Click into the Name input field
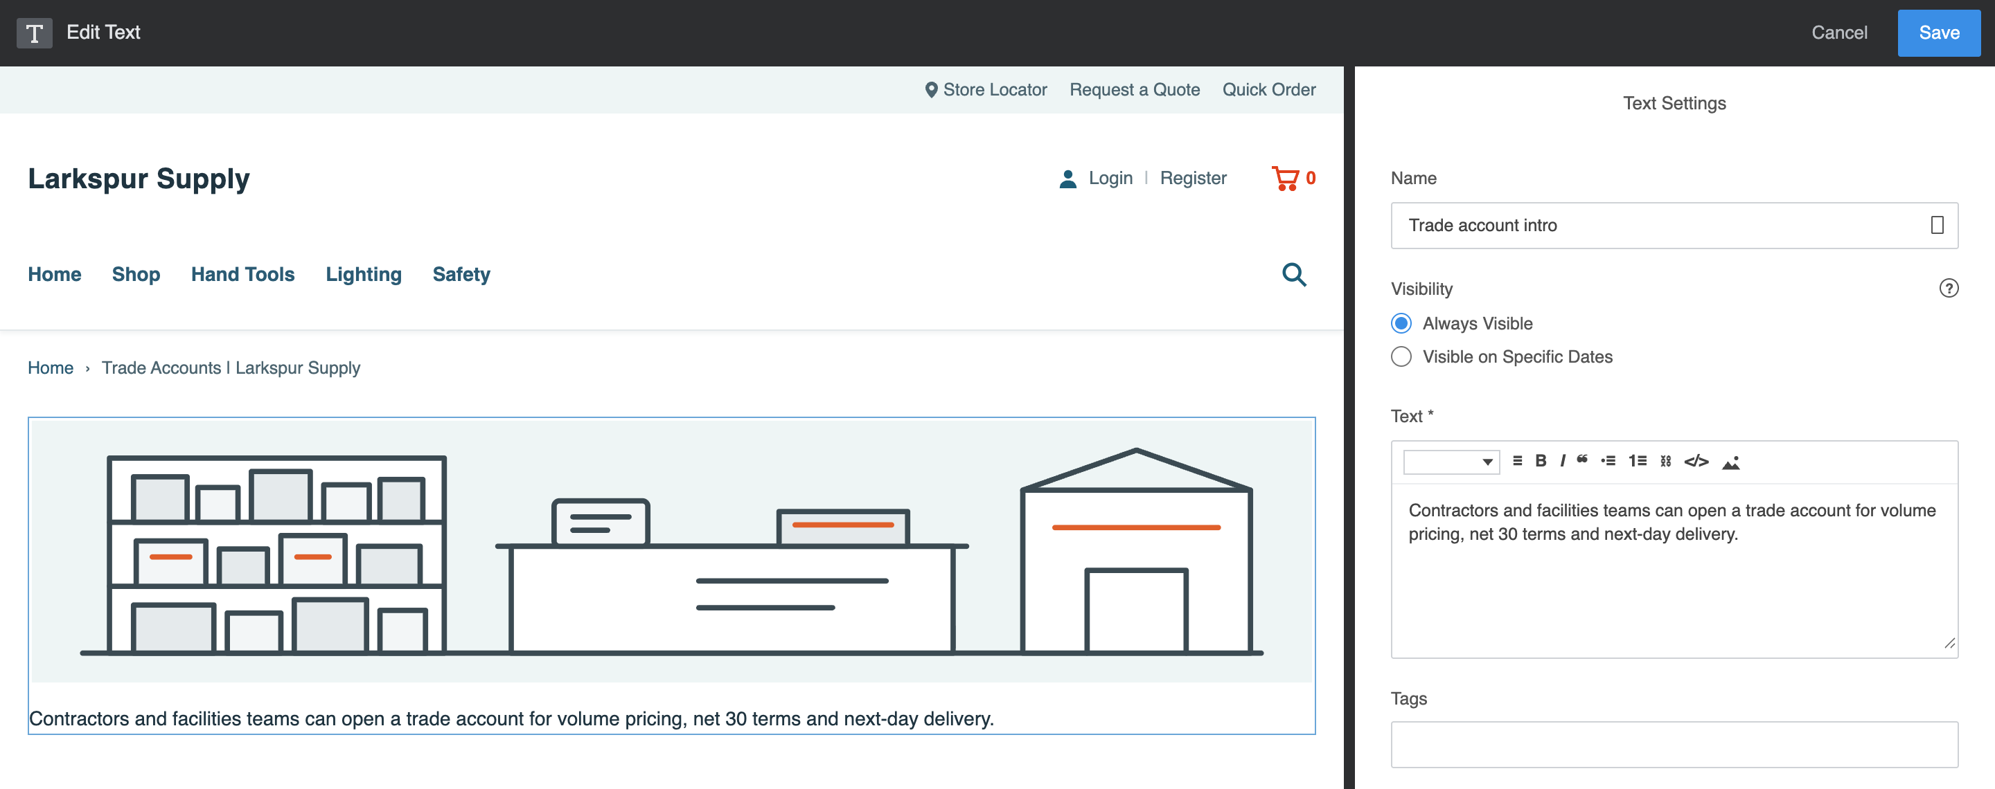1995x789 pixels. (x=1674, y=225)
